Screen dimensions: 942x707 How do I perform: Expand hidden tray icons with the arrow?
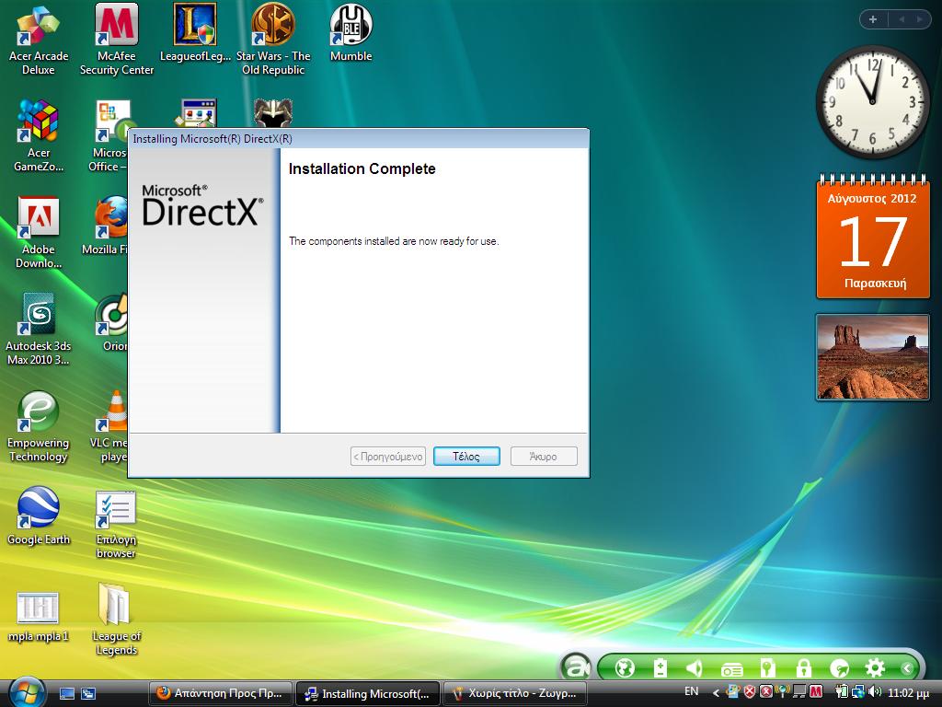[x=716, y=692]
